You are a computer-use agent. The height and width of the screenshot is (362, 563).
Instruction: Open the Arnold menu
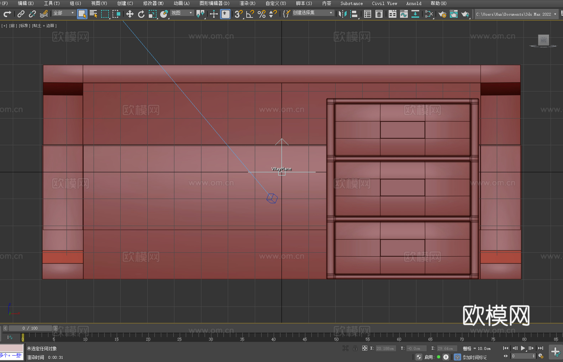point(414,3)
